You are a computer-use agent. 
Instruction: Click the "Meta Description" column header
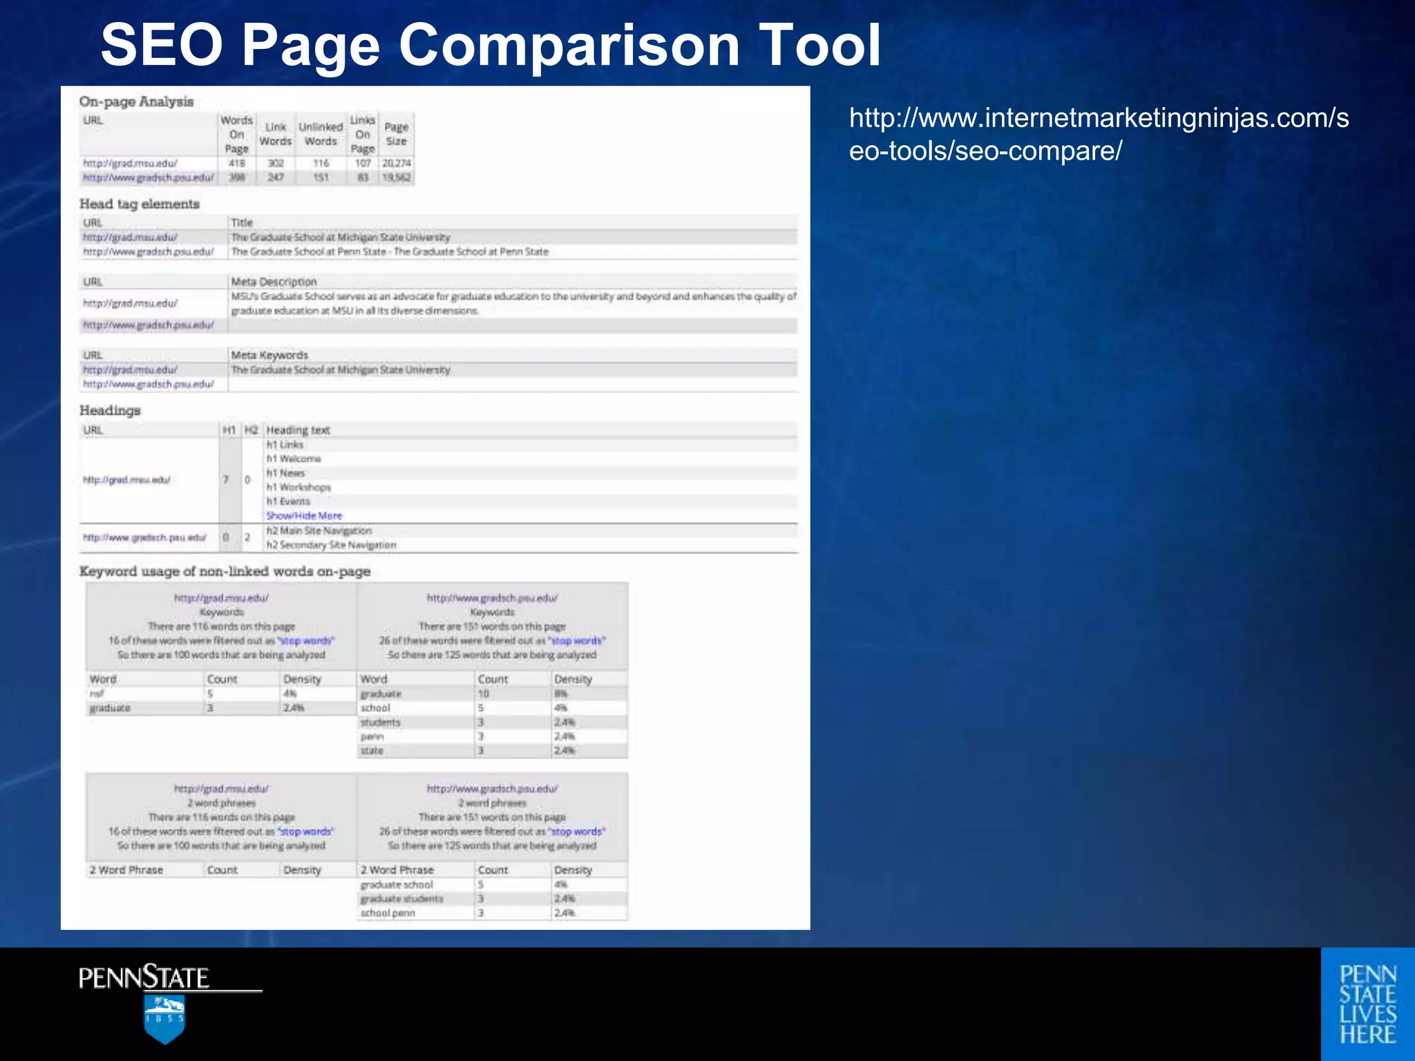[274, 282]
